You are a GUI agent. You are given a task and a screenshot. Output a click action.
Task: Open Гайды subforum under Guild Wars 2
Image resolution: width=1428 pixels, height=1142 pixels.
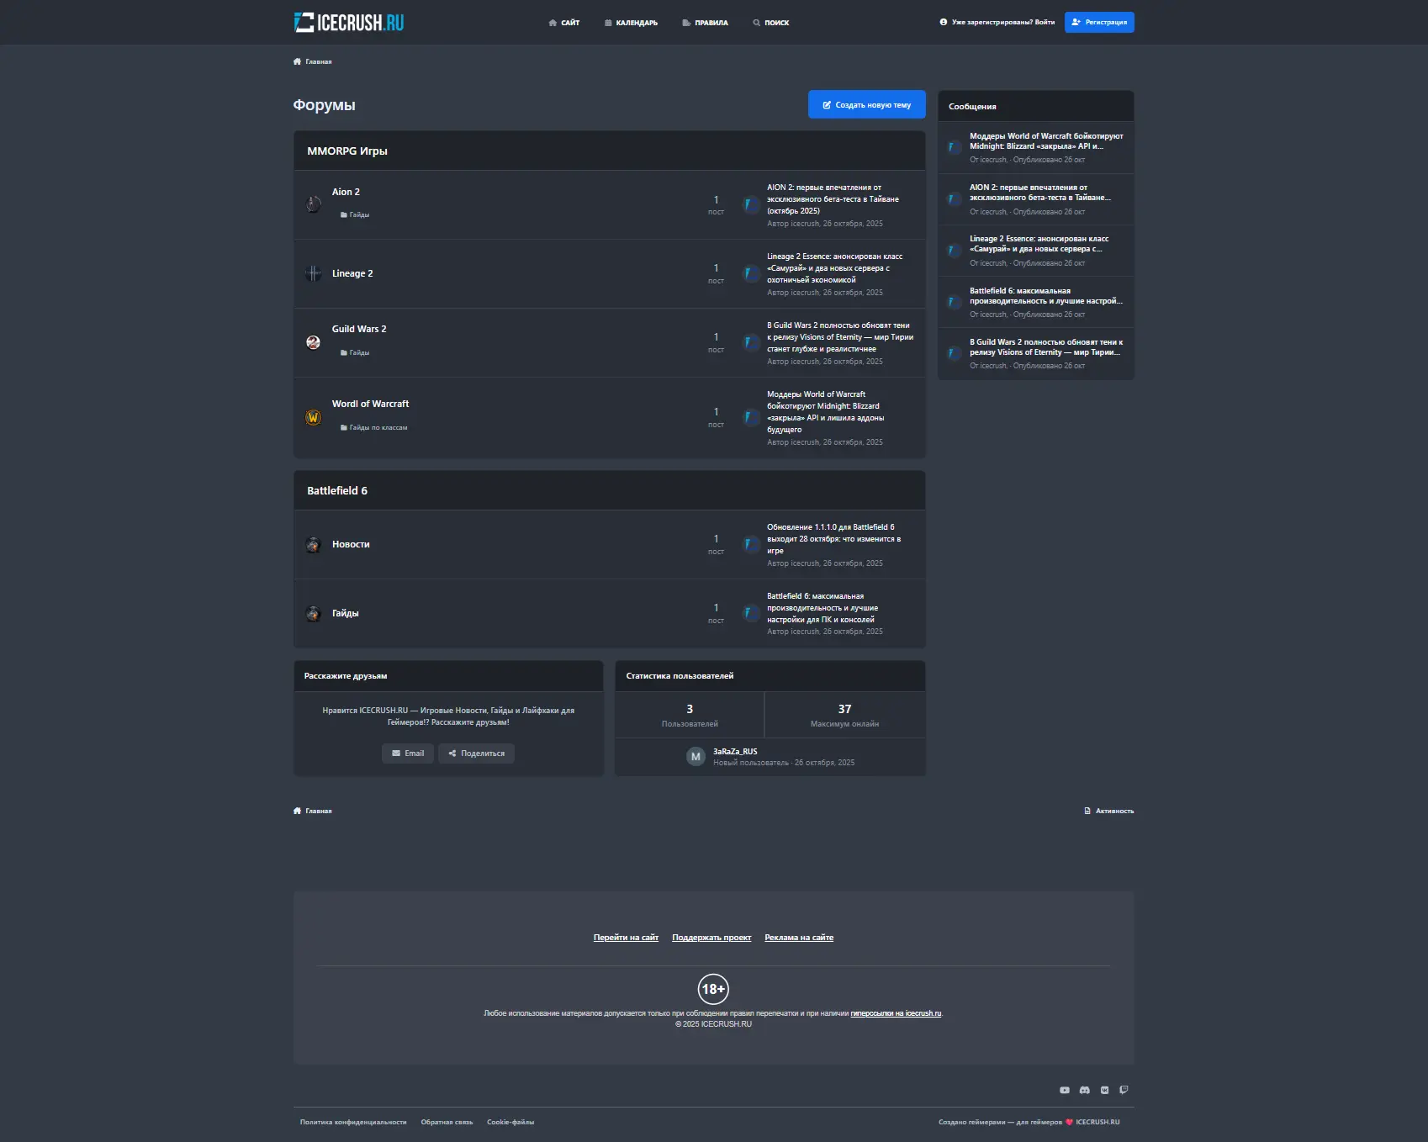[x=355, y=353]
